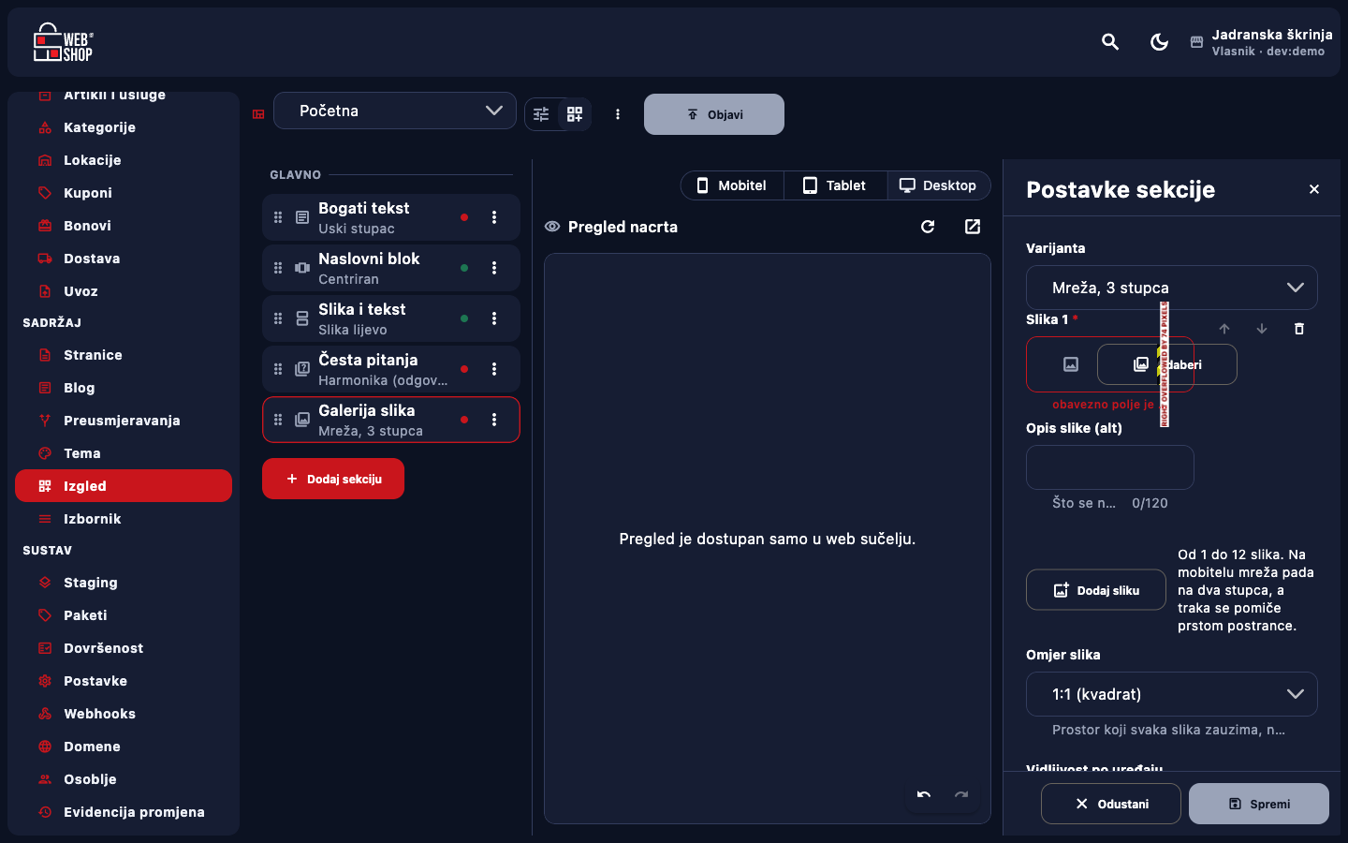
Task: Toggle dark mode moon icon
Action: click(x=1159, y=42)
